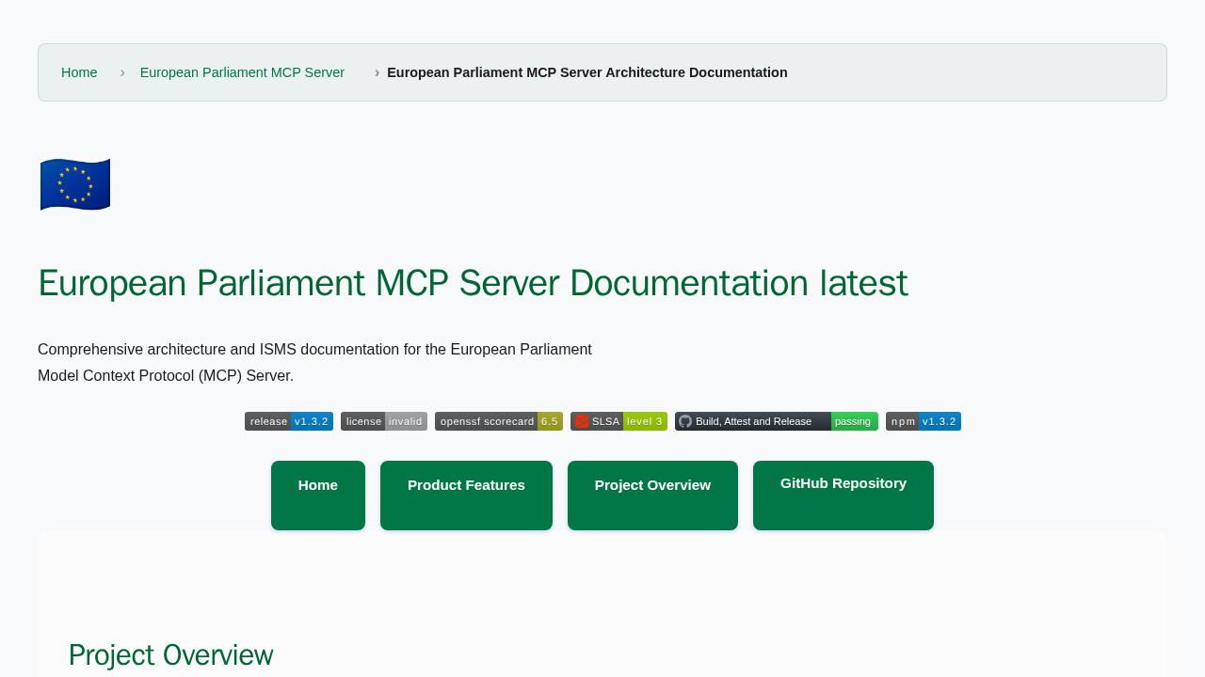Screen dimensions: 1205x677
Task: Click the EU flag logo image
Action: tap(75, 184)
